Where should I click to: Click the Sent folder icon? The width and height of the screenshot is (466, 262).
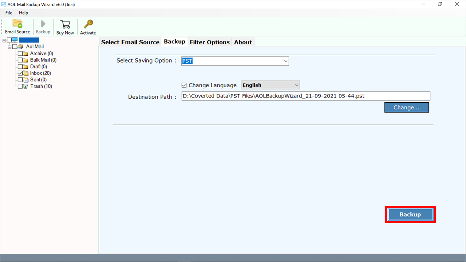[25, 80]
